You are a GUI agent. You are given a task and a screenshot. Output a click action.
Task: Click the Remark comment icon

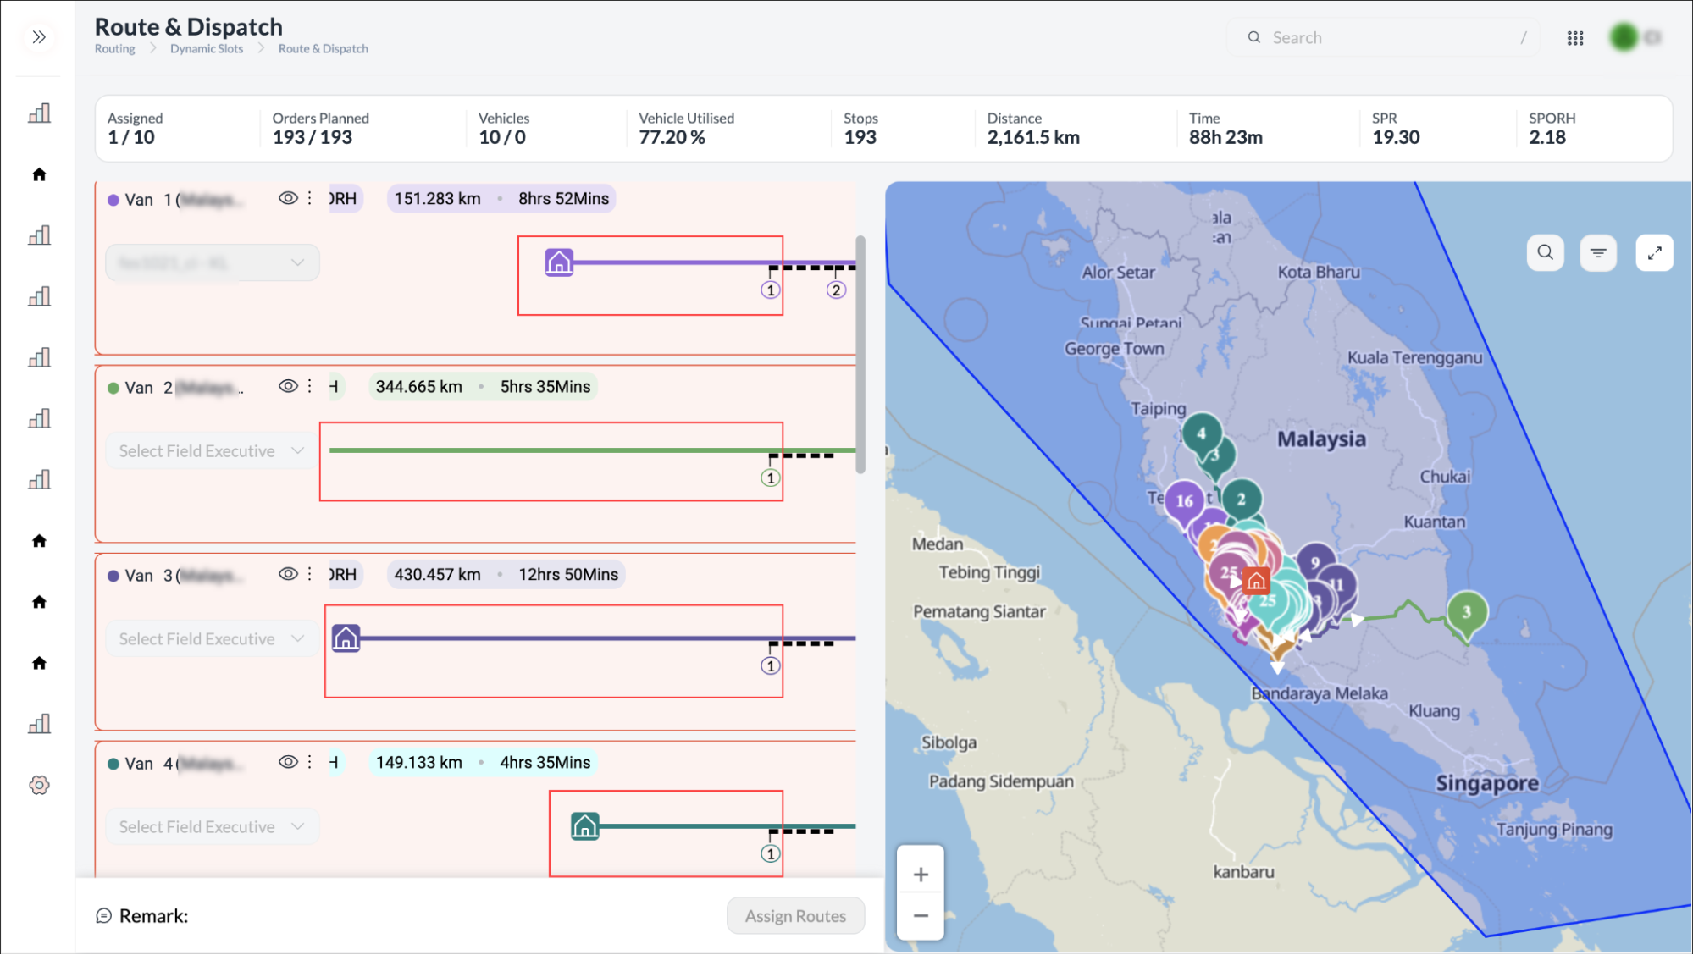coord(103,916)
